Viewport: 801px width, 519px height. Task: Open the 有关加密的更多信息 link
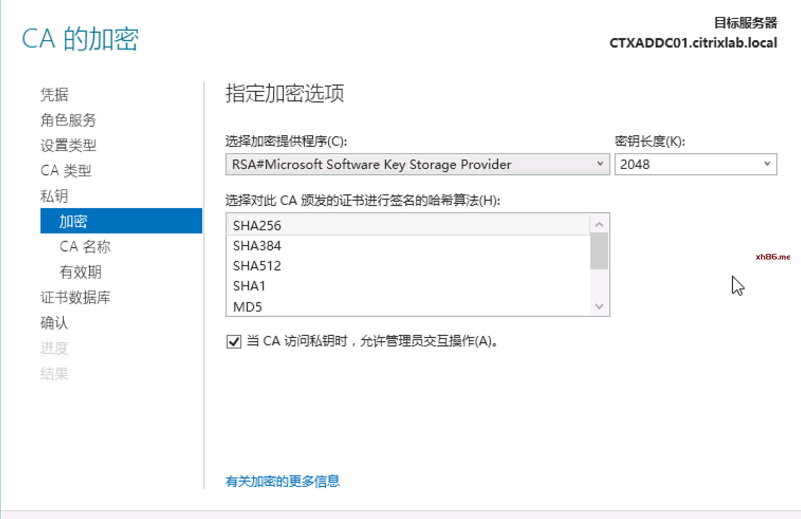[282, 481]
